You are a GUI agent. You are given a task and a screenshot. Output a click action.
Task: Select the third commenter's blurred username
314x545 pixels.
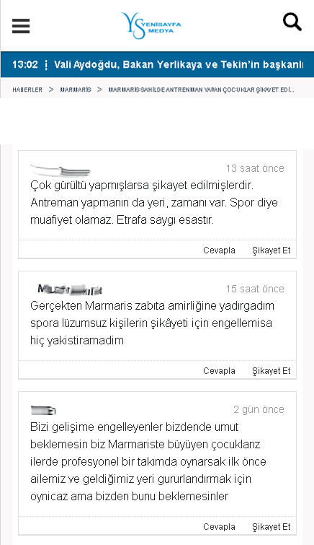tap(43, 410)
